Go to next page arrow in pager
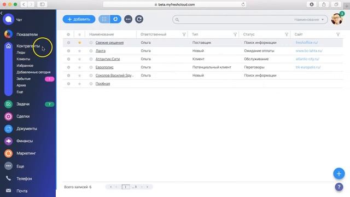Screen dimensions: 350x197 142,187
